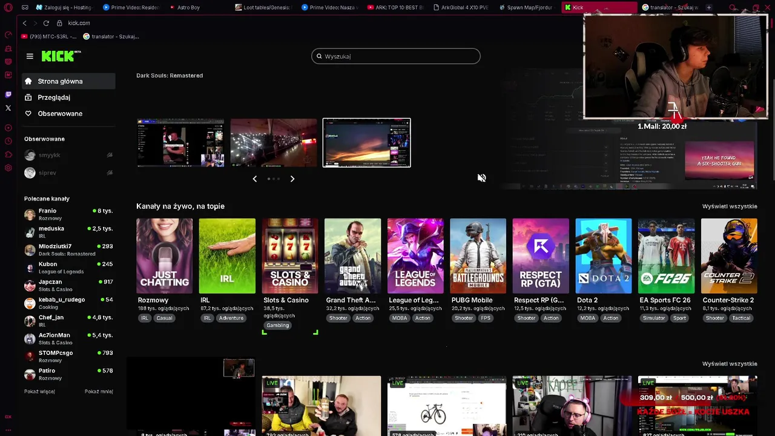Open Dota 2 category card

pos(604,256)
